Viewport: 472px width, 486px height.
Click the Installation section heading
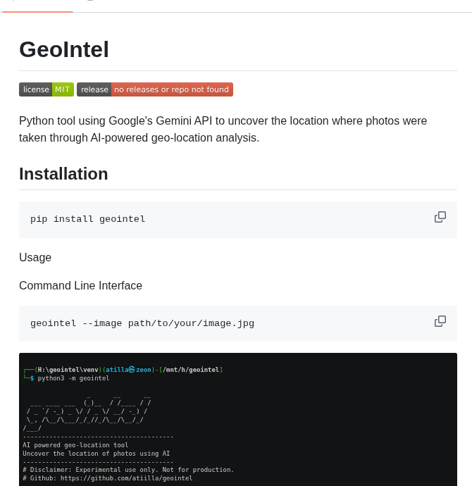pyautogui.click(x=63, y=174)
